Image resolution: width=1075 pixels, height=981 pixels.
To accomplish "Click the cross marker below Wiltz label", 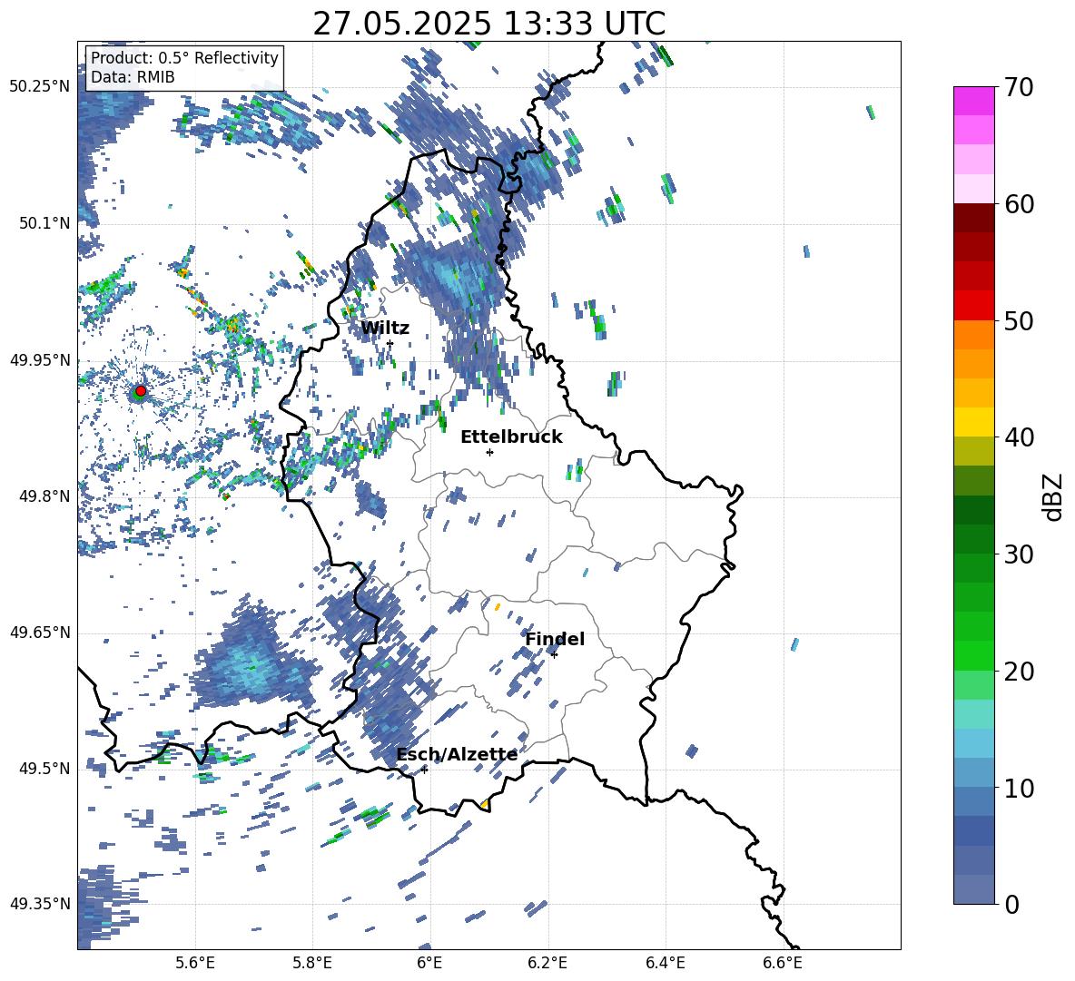I will pyautogui.click(x=390, y=343).
